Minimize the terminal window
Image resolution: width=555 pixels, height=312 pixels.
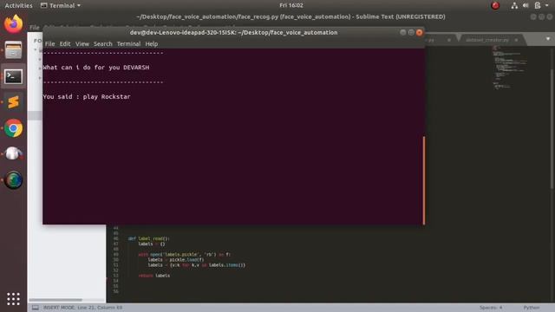click(402, 33)
